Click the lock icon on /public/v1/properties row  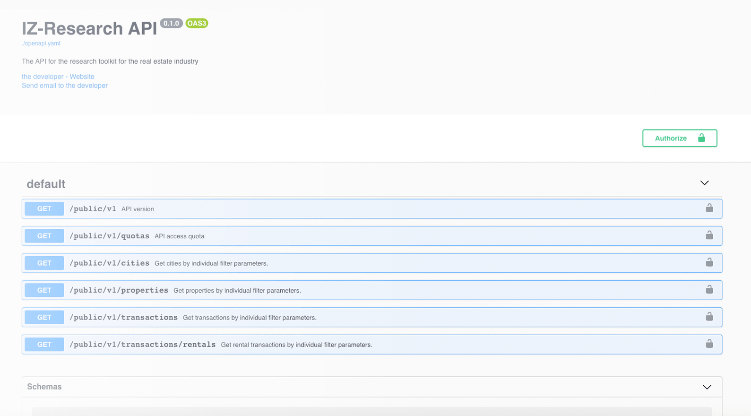pyautogui.click(x=709, y=289)
